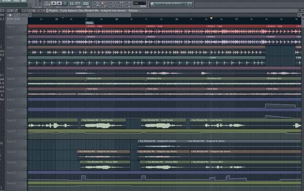The image size is (304, 191).
Task: Select the drums2 - Copy clip header
Action: pos(95,26)
